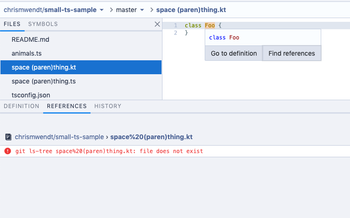Switch to the SYMBOLS tab

coord(43,24)
